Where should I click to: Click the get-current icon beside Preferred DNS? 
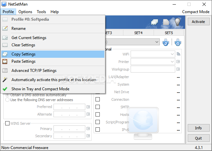[x=88, y=107]
